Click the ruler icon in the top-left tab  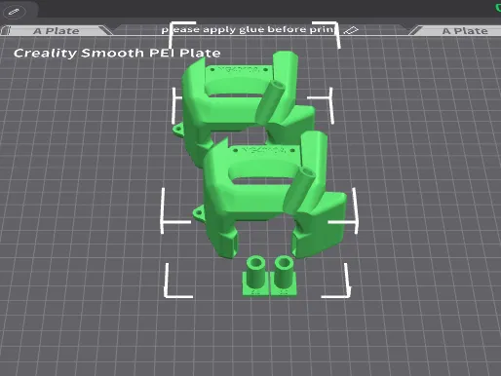click(14, 12)
